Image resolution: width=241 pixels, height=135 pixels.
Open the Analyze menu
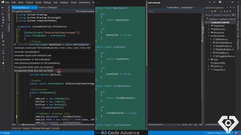click(x=64, y=3)
